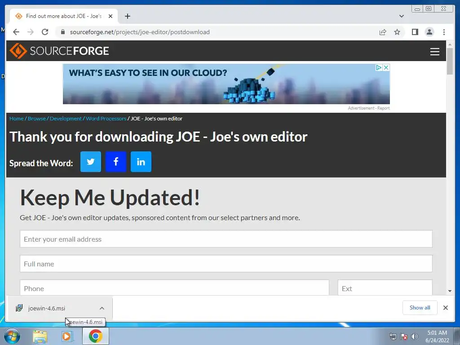Open downloaded joewin-4.6.msi file
Image resolution: width=460 pixels, height=345 pixels.
(47, 308)
